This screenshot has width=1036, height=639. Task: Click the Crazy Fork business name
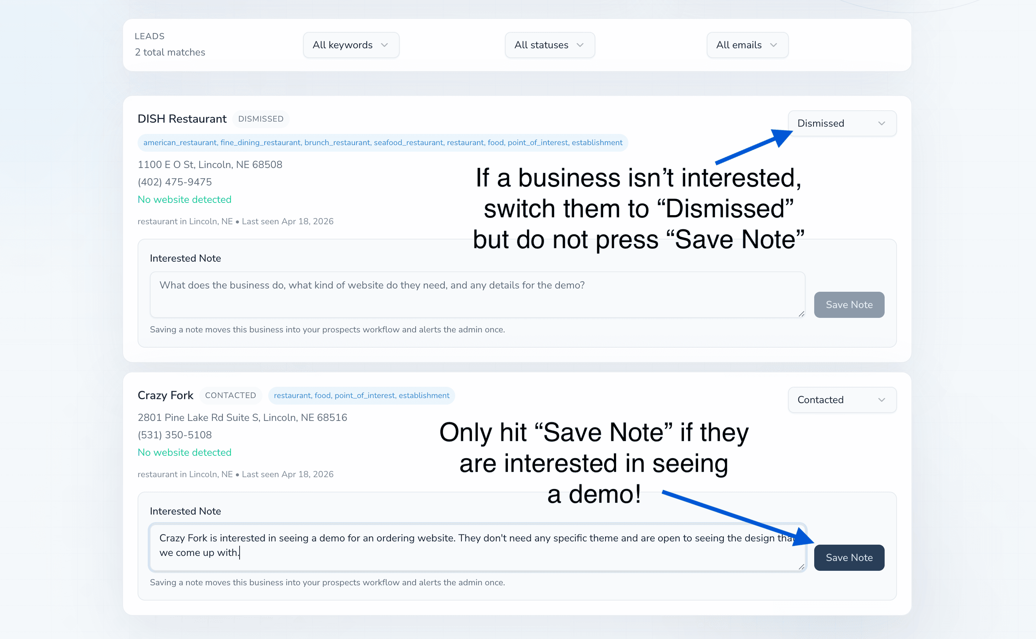pyautogui.click(x=165, y=395)
